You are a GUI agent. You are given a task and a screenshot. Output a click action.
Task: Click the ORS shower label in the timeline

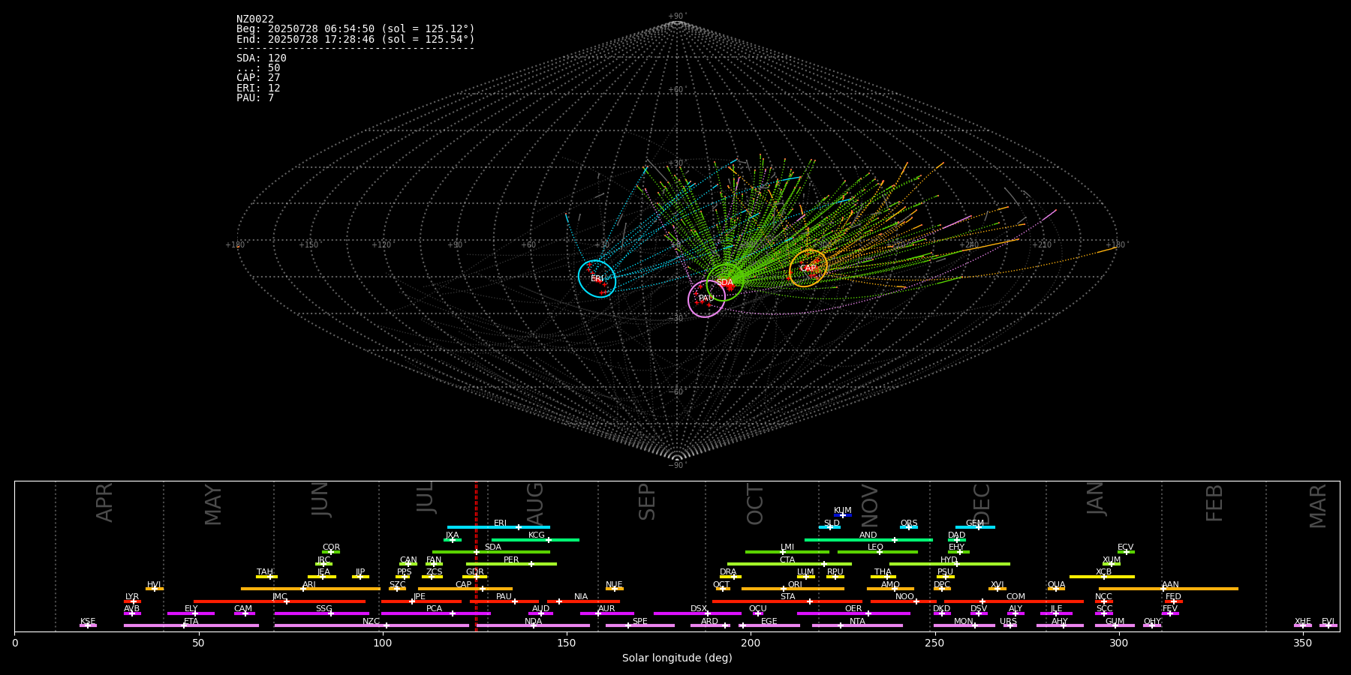click(x=909, y=523)
